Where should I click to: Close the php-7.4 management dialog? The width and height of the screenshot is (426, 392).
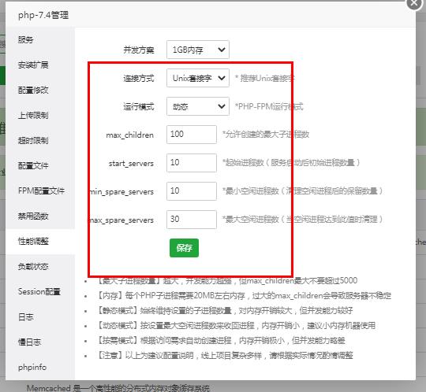click(x=414, y=3)
